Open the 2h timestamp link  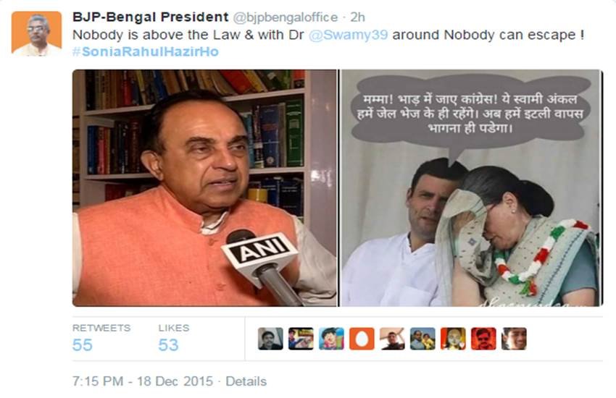pos(357,17)
